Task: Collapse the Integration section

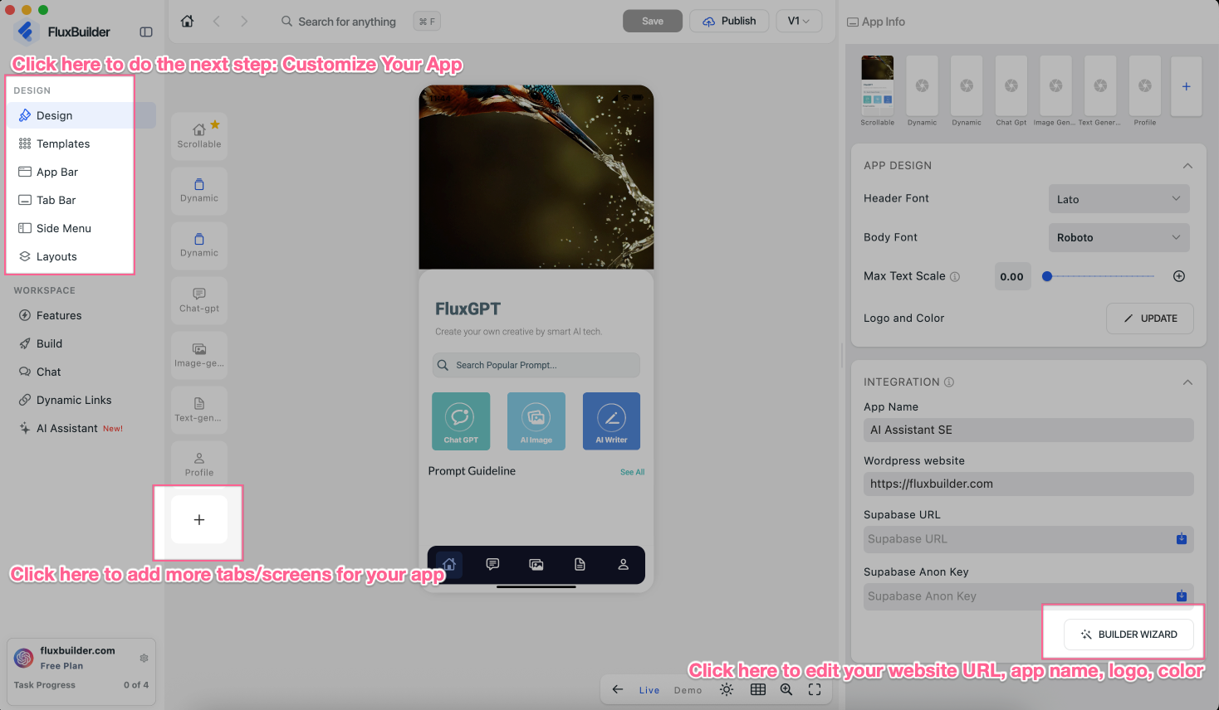Action: (x=1187, y=382)
